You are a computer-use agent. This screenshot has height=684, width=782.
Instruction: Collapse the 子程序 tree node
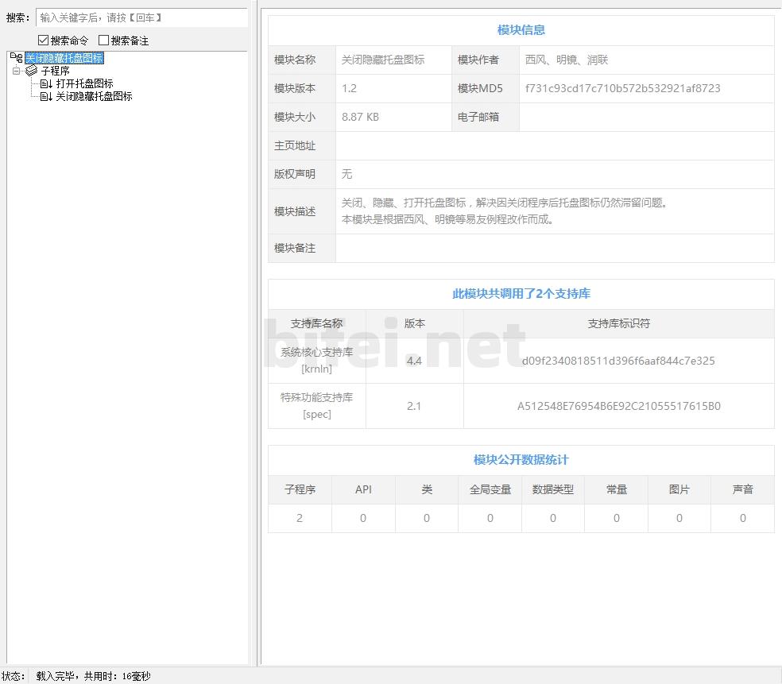pos(16,71)
